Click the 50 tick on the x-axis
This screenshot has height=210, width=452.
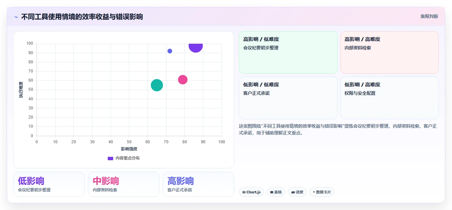point(129,142)
